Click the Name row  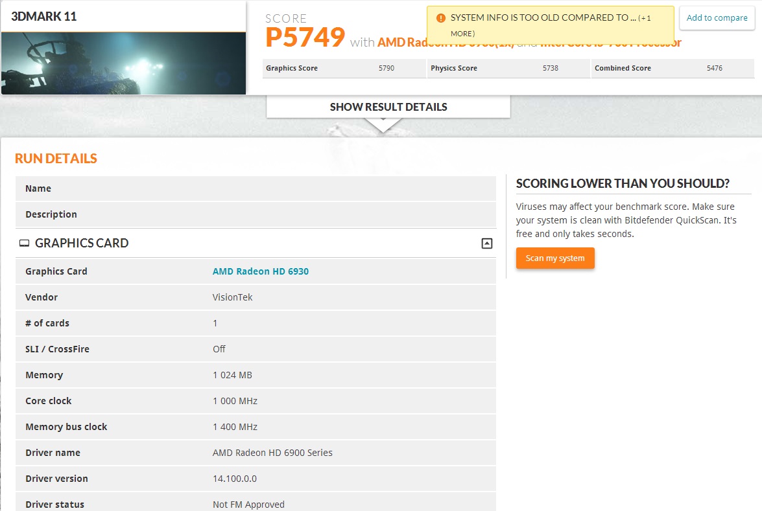pyautogui.click(x=256, y=188)
